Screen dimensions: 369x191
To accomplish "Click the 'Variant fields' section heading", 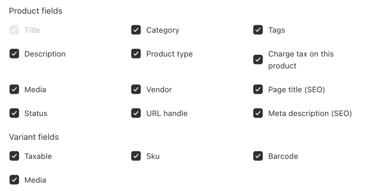I will click(x=34, y=137).
